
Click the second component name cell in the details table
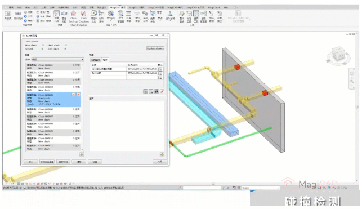[109, 73]
